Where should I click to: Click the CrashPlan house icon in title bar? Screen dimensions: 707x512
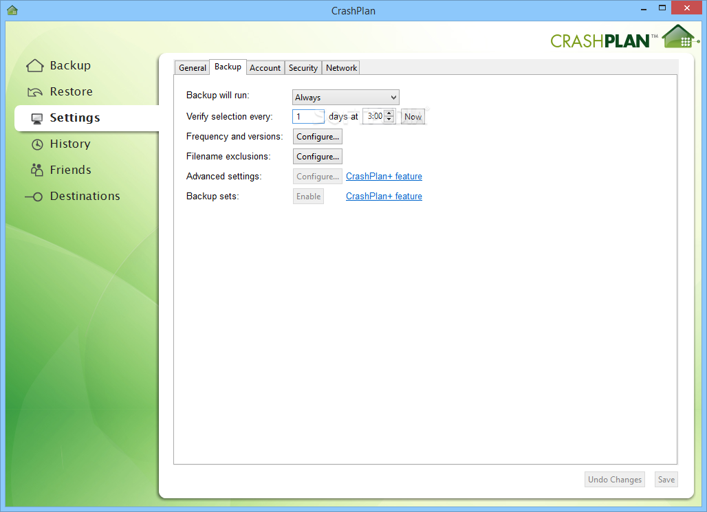(12, 10)
